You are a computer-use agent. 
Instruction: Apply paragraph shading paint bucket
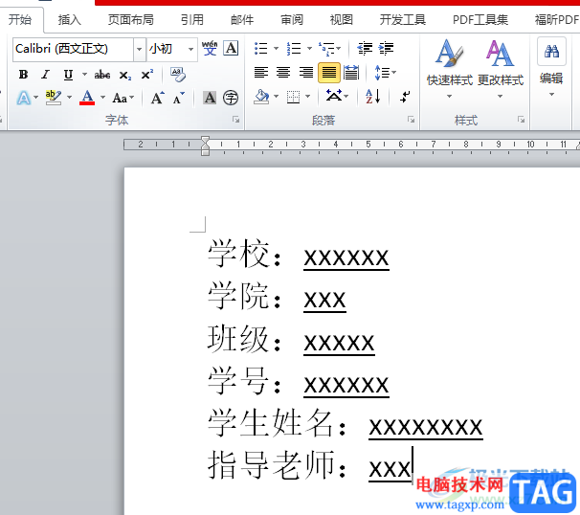pos(261,97)
